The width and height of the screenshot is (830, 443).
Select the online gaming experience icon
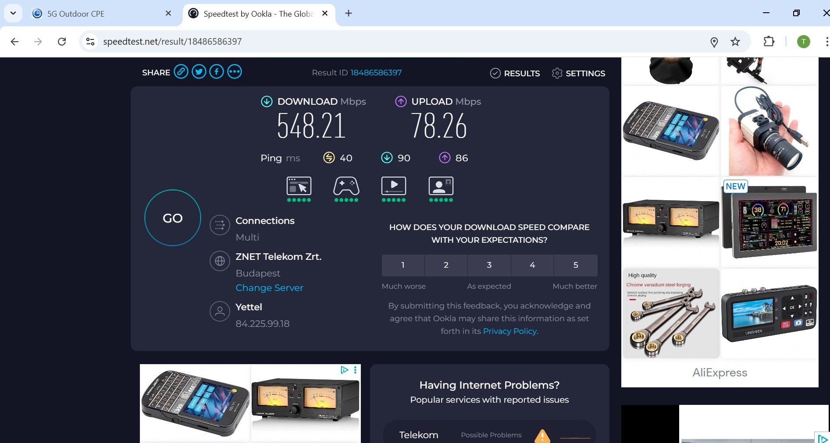pyautogui.click(x=346, y=186)
